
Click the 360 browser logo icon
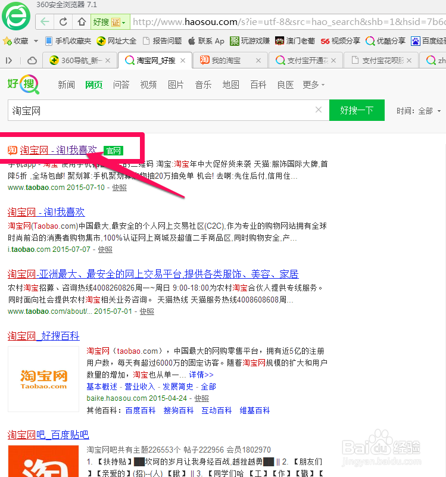tap(16, 16)
